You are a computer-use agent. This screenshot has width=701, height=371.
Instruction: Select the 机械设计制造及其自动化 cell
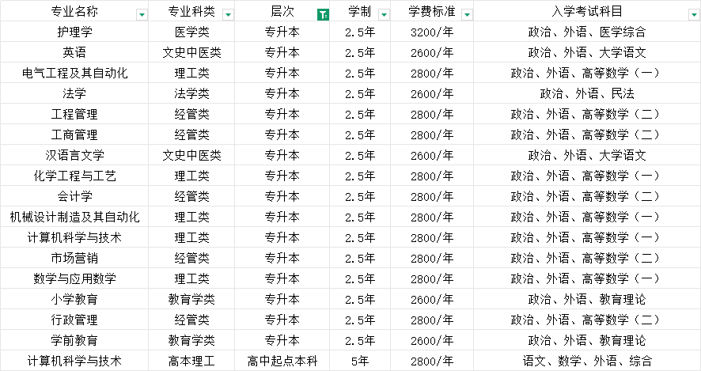[74, 217]
